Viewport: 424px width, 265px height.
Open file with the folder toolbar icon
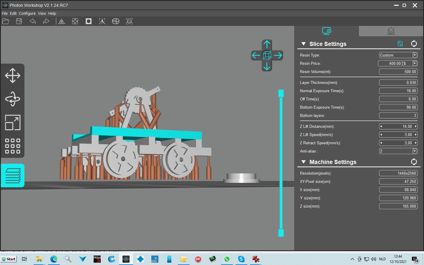(6, 21)
